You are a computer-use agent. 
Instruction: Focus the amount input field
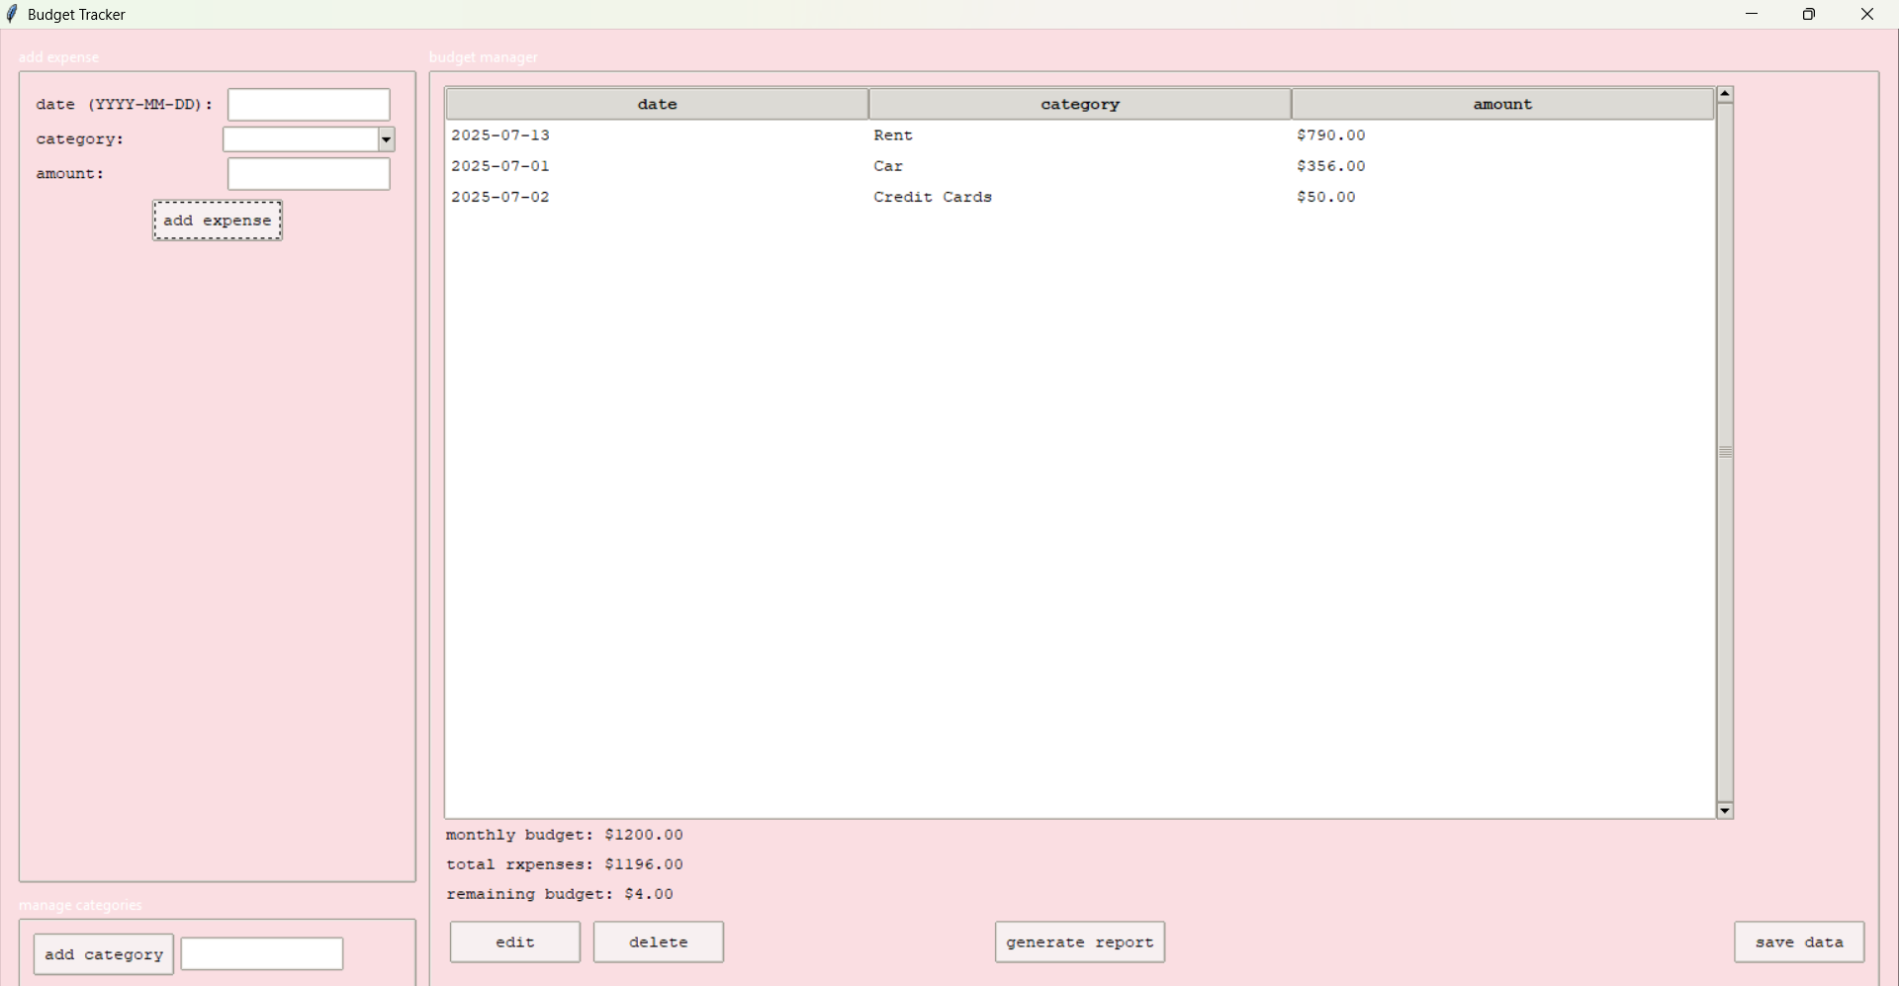tap(309, 175)
